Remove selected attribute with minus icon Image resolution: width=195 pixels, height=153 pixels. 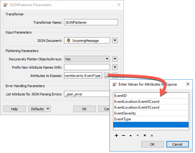pos(124,135)
